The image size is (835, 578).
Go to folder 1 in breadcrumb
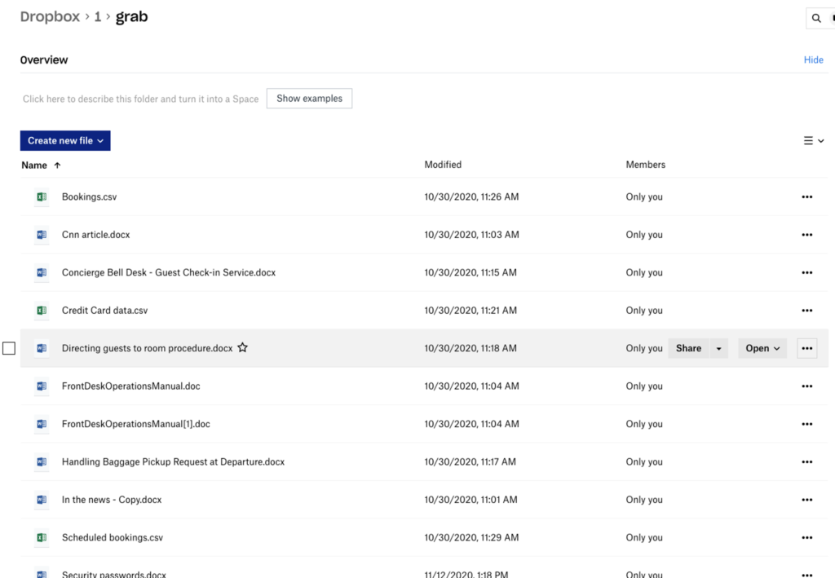coord(98,17)
